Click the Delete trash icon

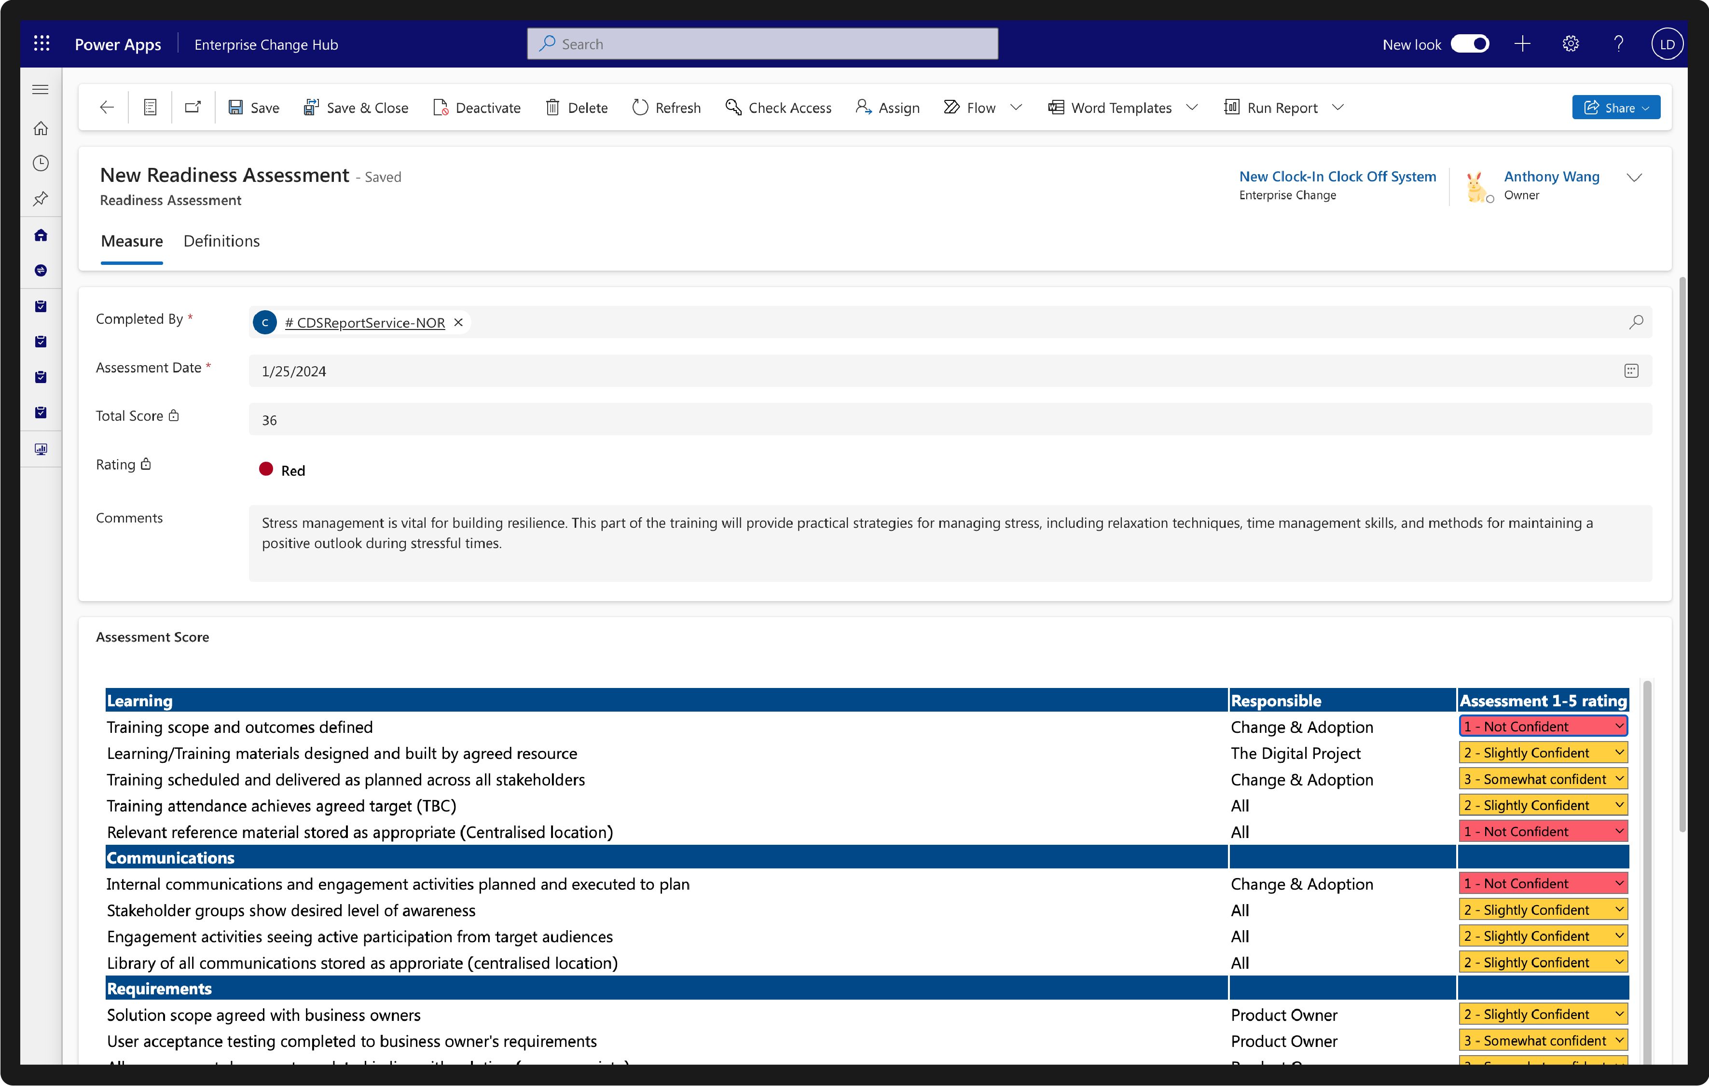pyautogui.click(x=552, y=107)
